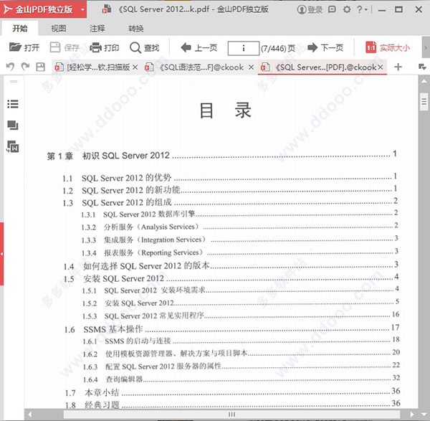Click contents entry 1.3.3 集成服务 Integration Services

point(239,240)
